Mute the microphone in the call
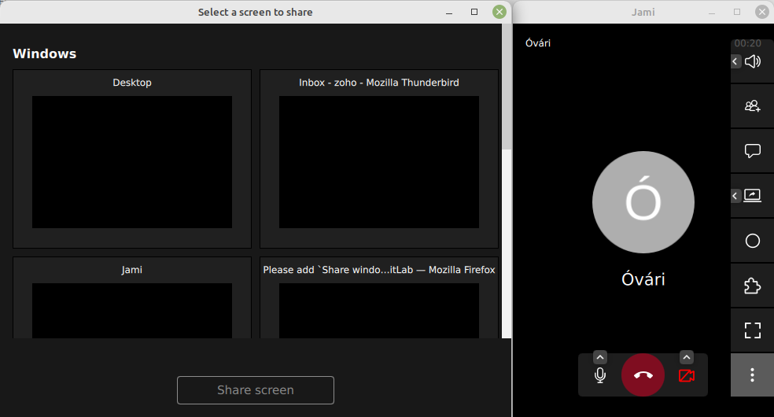 coord(600,375)
